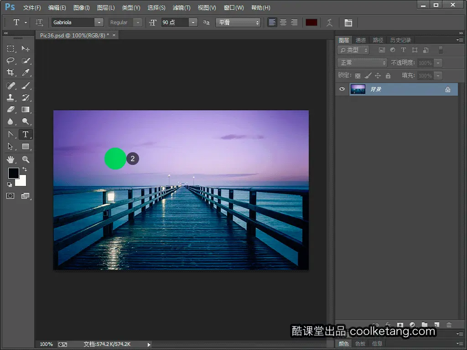Screen dimensions: 467x350
Task: Center align text
Action: click(283, 22)
